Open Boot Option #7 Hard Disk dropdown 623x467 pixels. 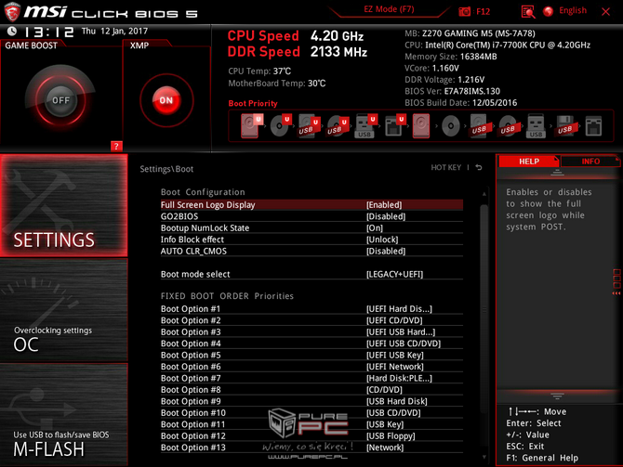[399, 378]
